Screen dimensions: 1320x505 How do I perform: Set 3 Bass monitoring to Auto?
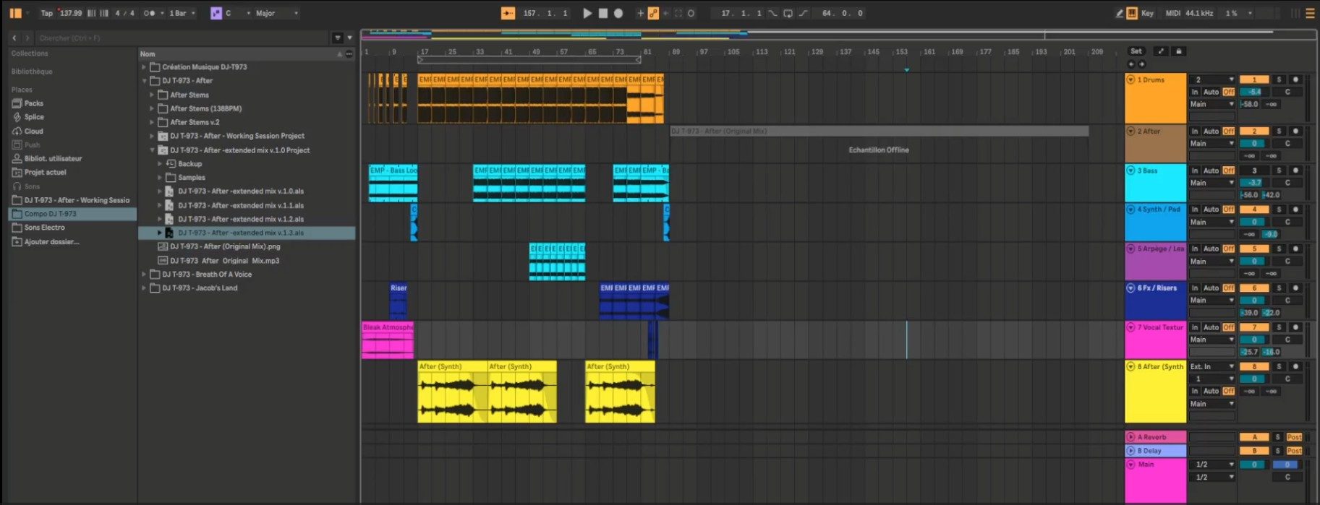tap(1211, 171)
